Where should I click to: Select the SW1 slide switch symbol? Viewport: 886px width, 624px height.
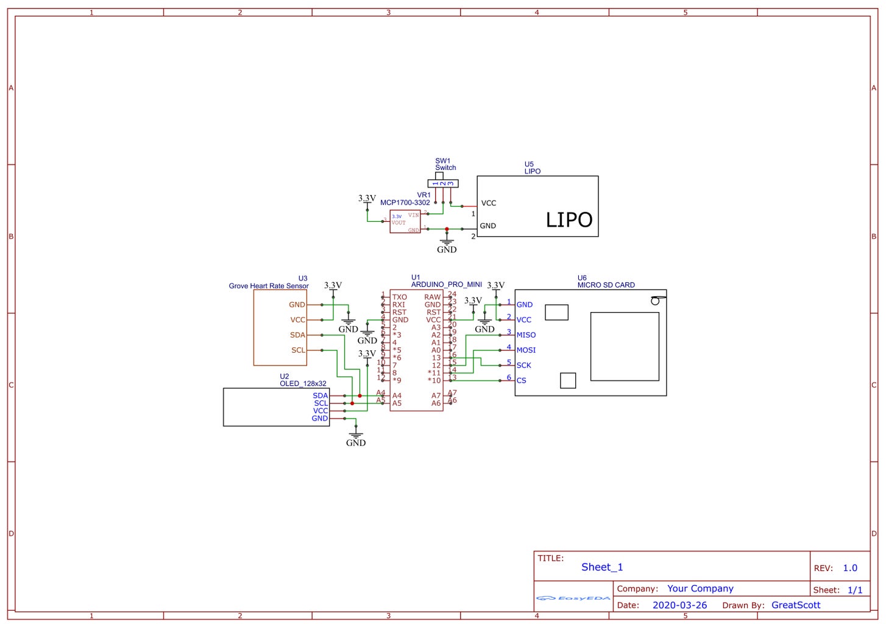coord(443,183)
